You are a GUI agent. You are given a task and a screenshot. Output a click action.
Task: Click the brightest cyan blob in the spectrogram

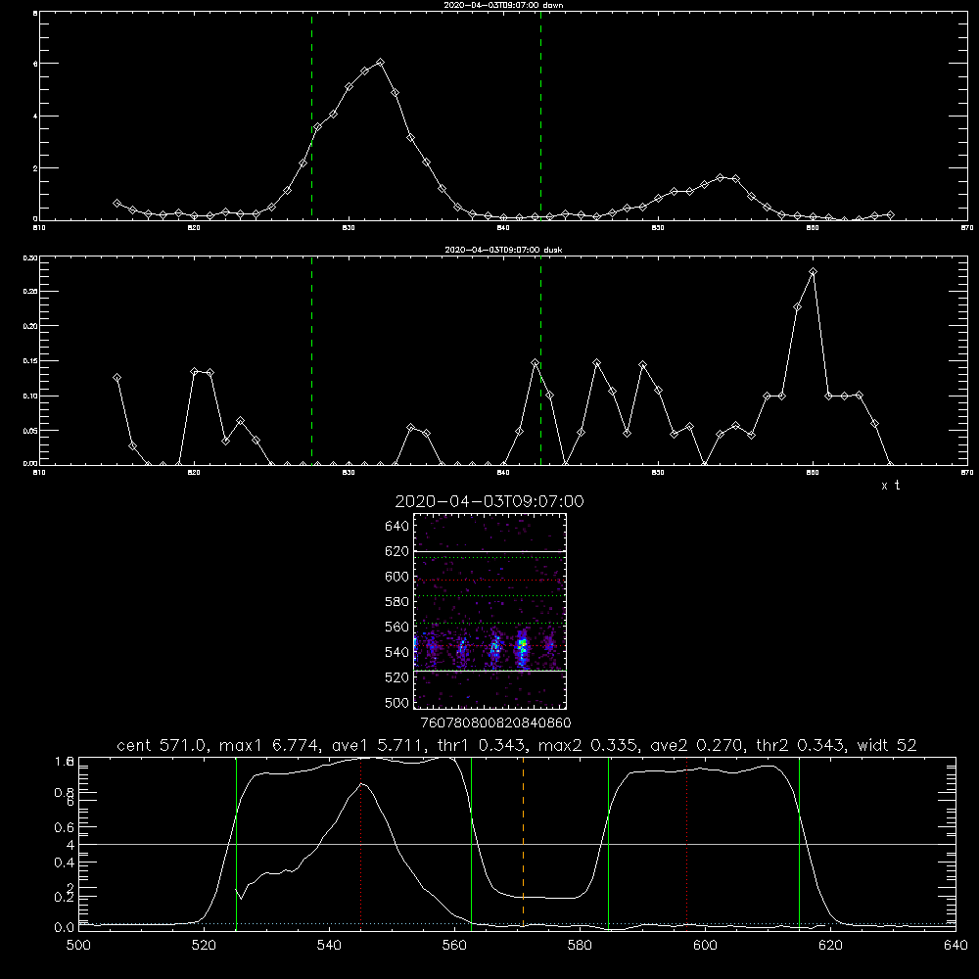point(523,646)
